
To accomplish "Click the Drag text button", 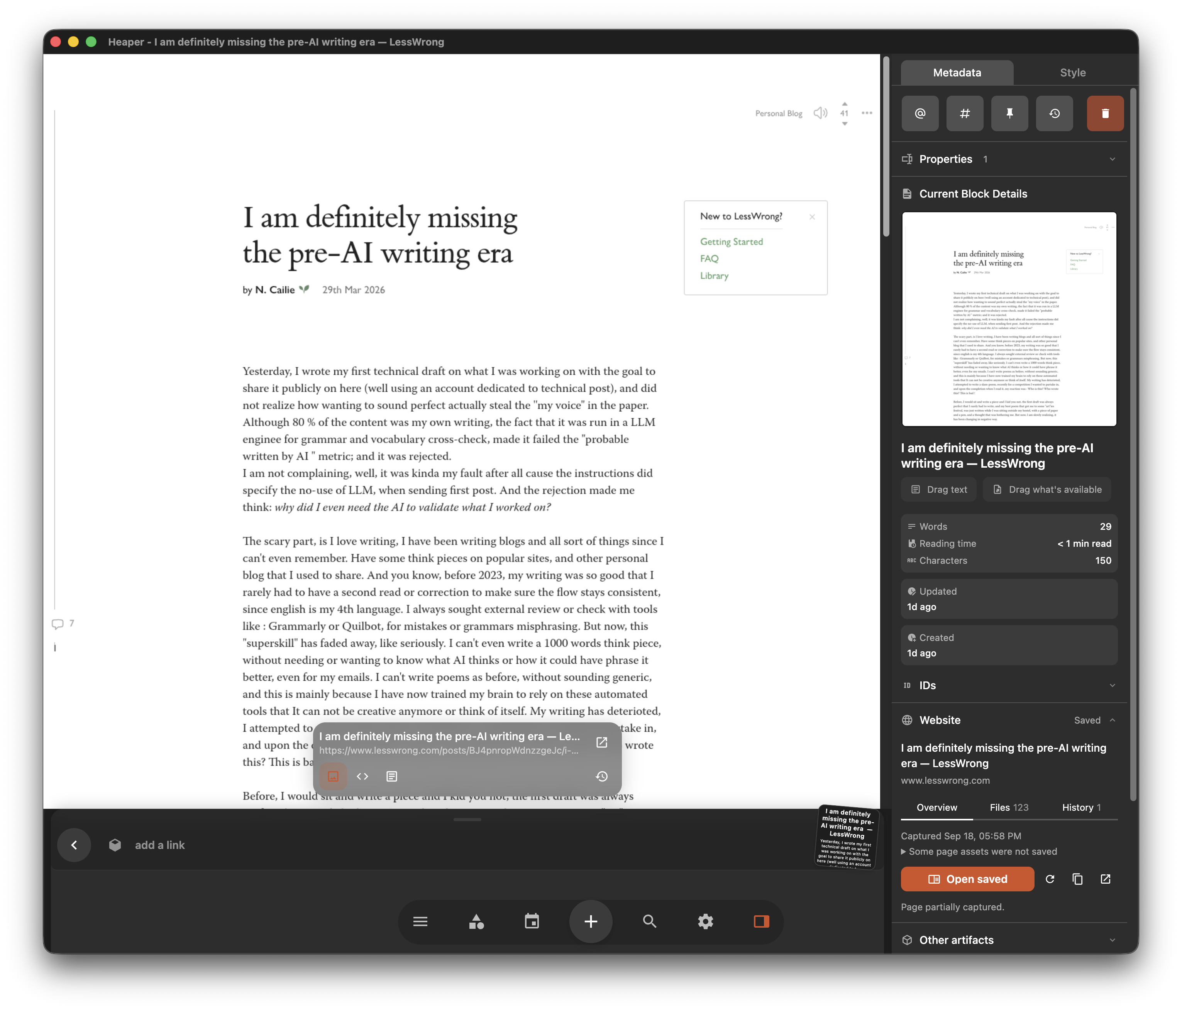I will point(938,489).
